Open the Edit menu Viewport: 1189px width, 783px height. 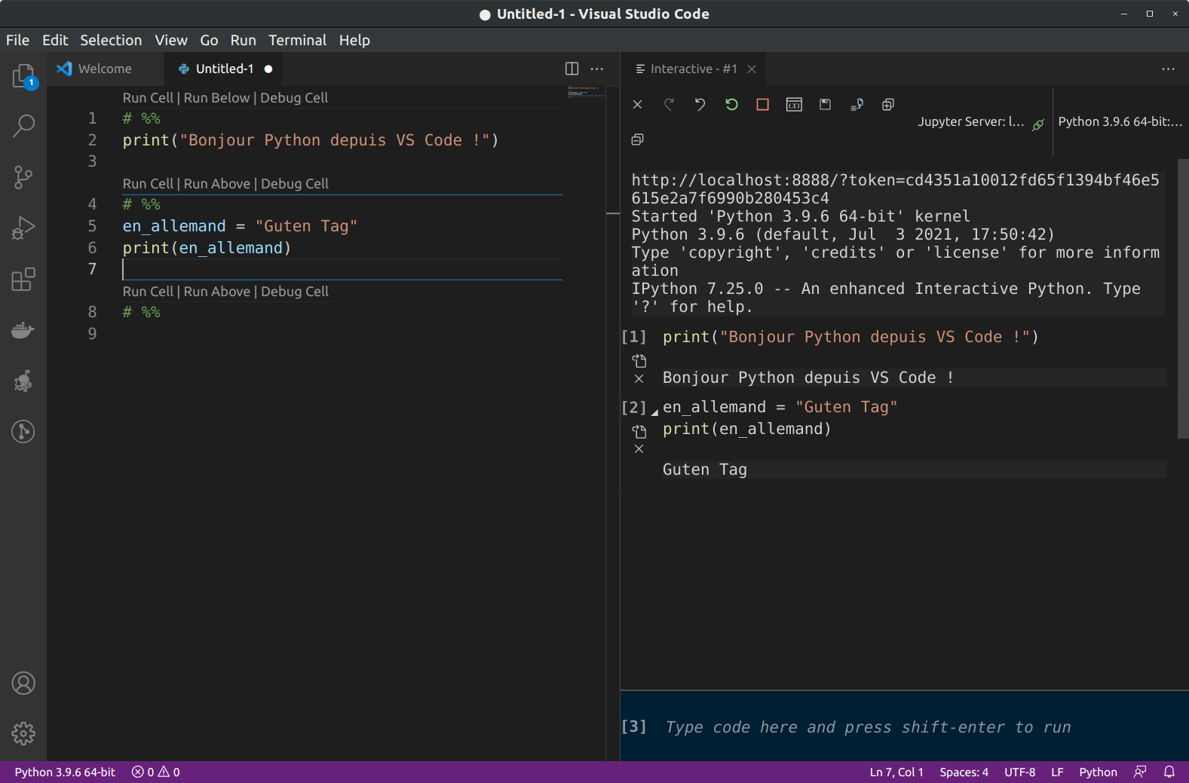pos(55,40)
